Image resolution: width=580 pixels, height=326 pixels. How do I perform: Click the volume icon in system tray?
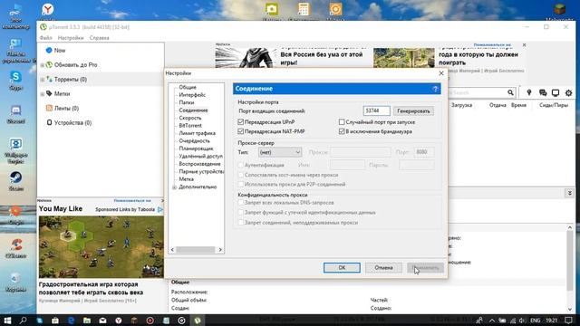(x=522, y=321)
